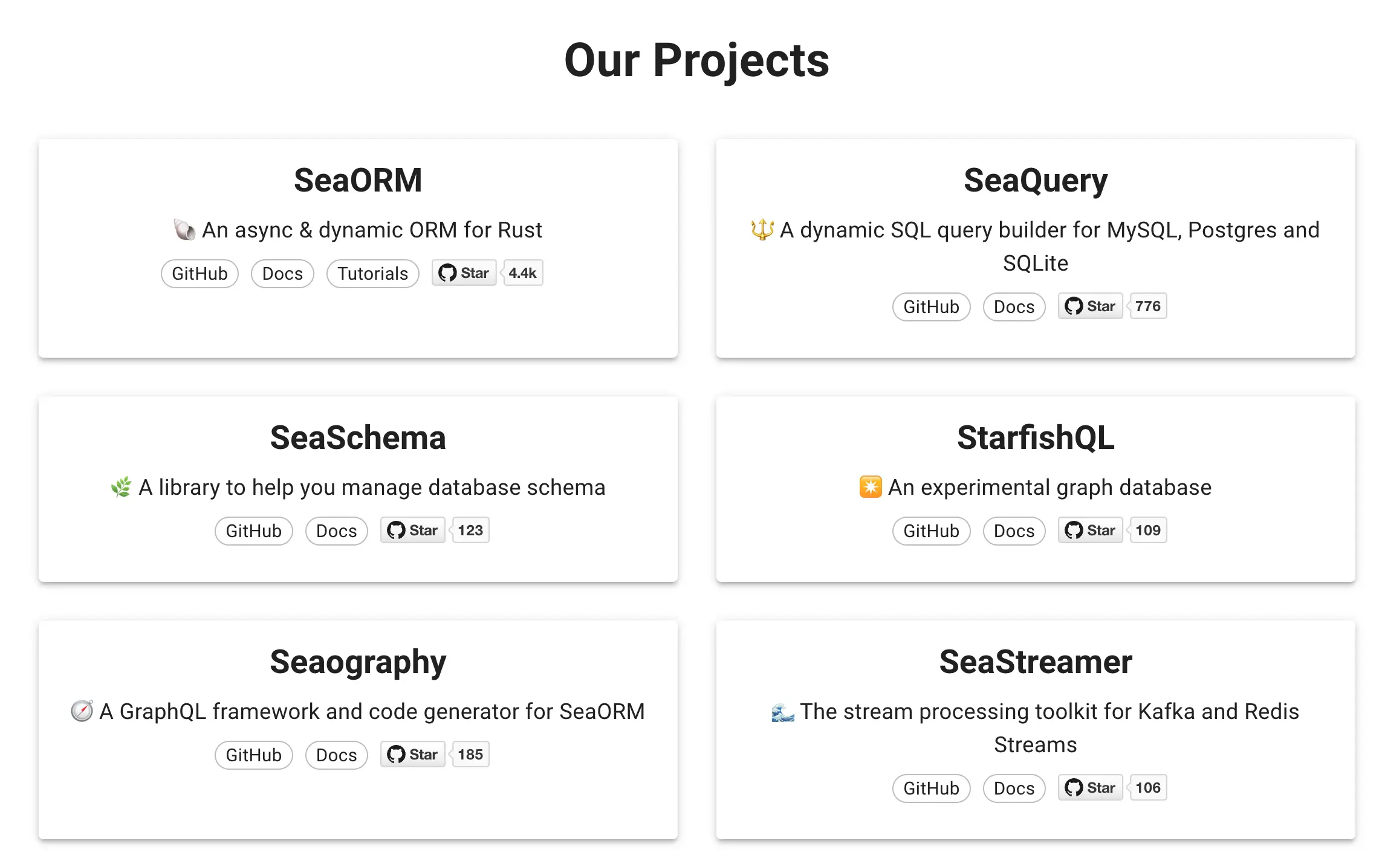Open the Tutorials for SeaORM
1382x864 pixels.
[372, 273]
